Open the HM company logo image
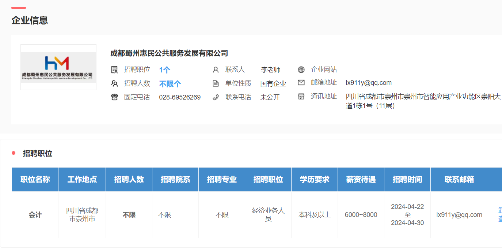 [58, 67]
